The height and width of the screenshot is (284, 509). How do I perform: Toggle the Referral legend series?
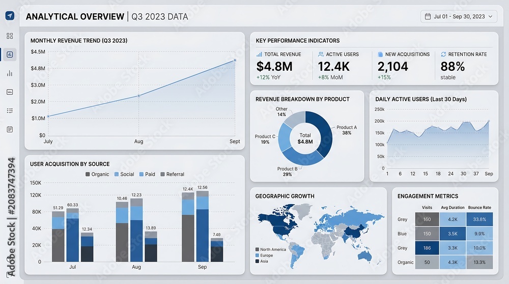pos(173,174)
